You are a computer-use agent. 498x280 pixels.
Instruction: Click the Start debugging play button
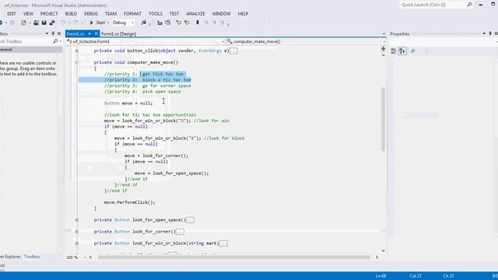92,23
